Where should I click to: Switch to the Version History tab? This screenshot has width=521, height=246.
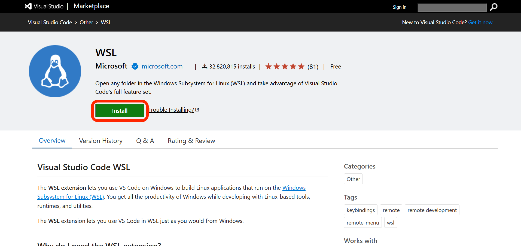(100, 141)
